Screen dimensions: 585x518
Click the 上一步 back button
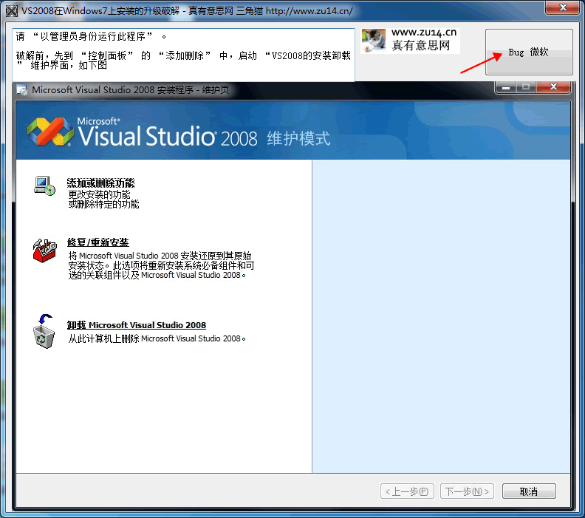408,491
